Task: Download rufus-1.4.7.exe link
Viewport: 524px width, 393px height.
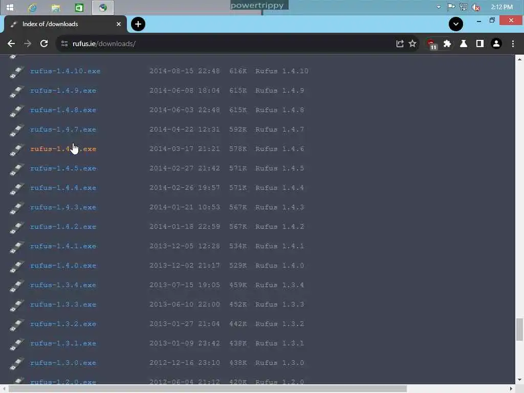Action: (63, 129)
